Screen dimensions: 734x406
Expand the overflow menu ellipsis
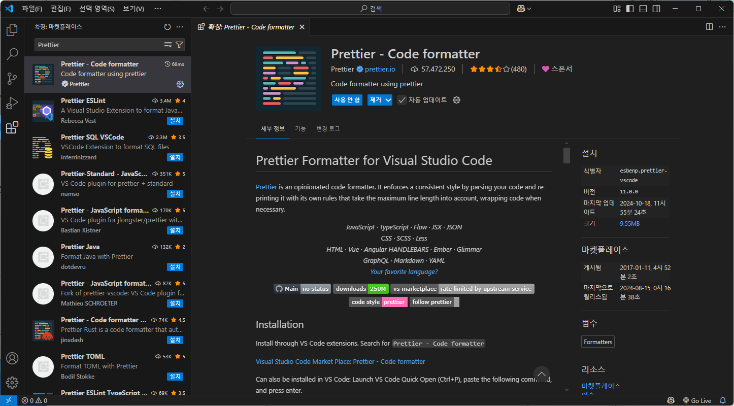[158, 9]
